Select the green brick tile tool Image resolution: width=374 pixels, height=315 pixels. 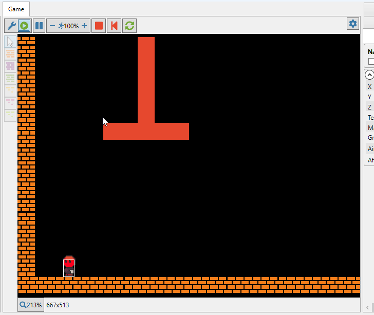click(10, 79)
